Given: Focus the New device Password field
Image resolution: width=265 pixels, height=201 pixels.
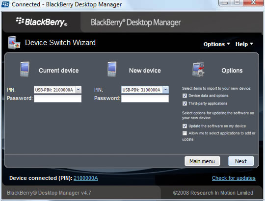Looking at the screenshot, I should click(145, 99).
